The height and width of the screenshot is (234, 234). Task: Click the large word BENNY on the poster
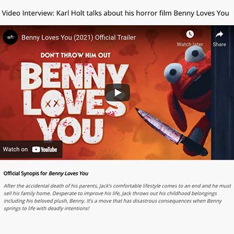[x=74, y=75]
